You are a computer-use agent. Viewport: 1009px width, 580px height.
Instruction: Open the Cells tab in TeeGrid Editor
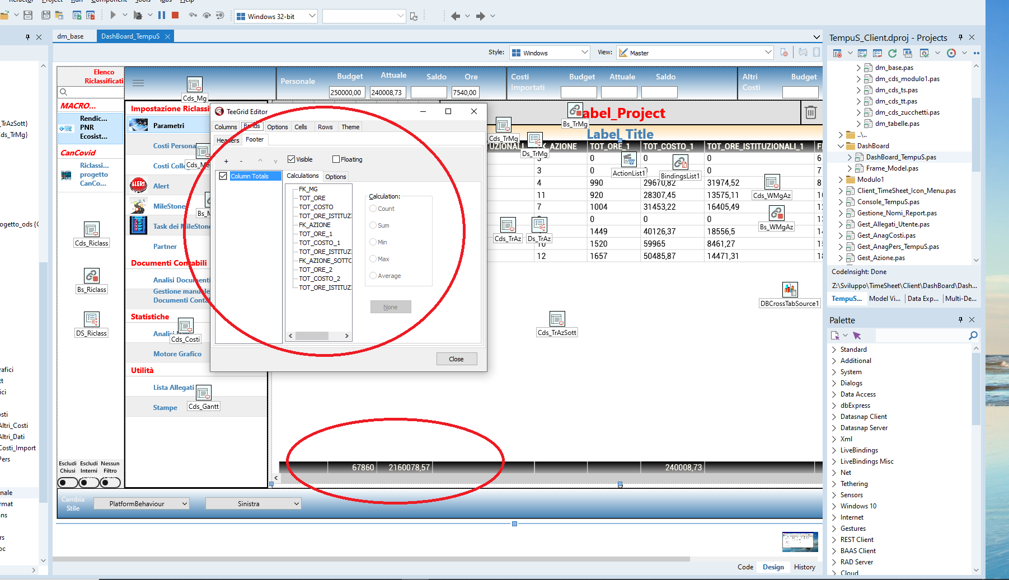point(301,127)
